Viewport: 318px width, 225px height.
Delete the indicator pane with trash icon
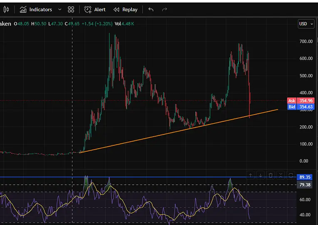(271, 175)
